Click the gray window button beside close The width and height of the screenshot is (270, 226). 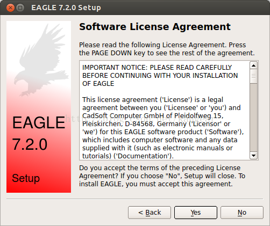point(20,8)
